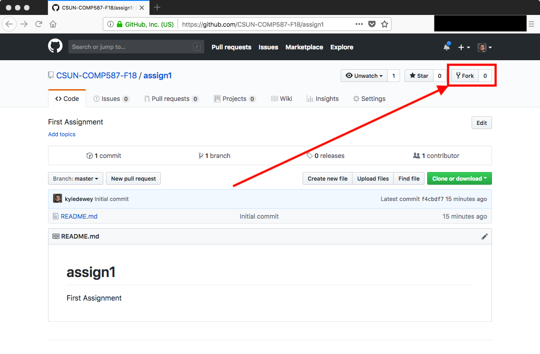Open CSUN-COMP587-F18 organization link

(96, 76)
